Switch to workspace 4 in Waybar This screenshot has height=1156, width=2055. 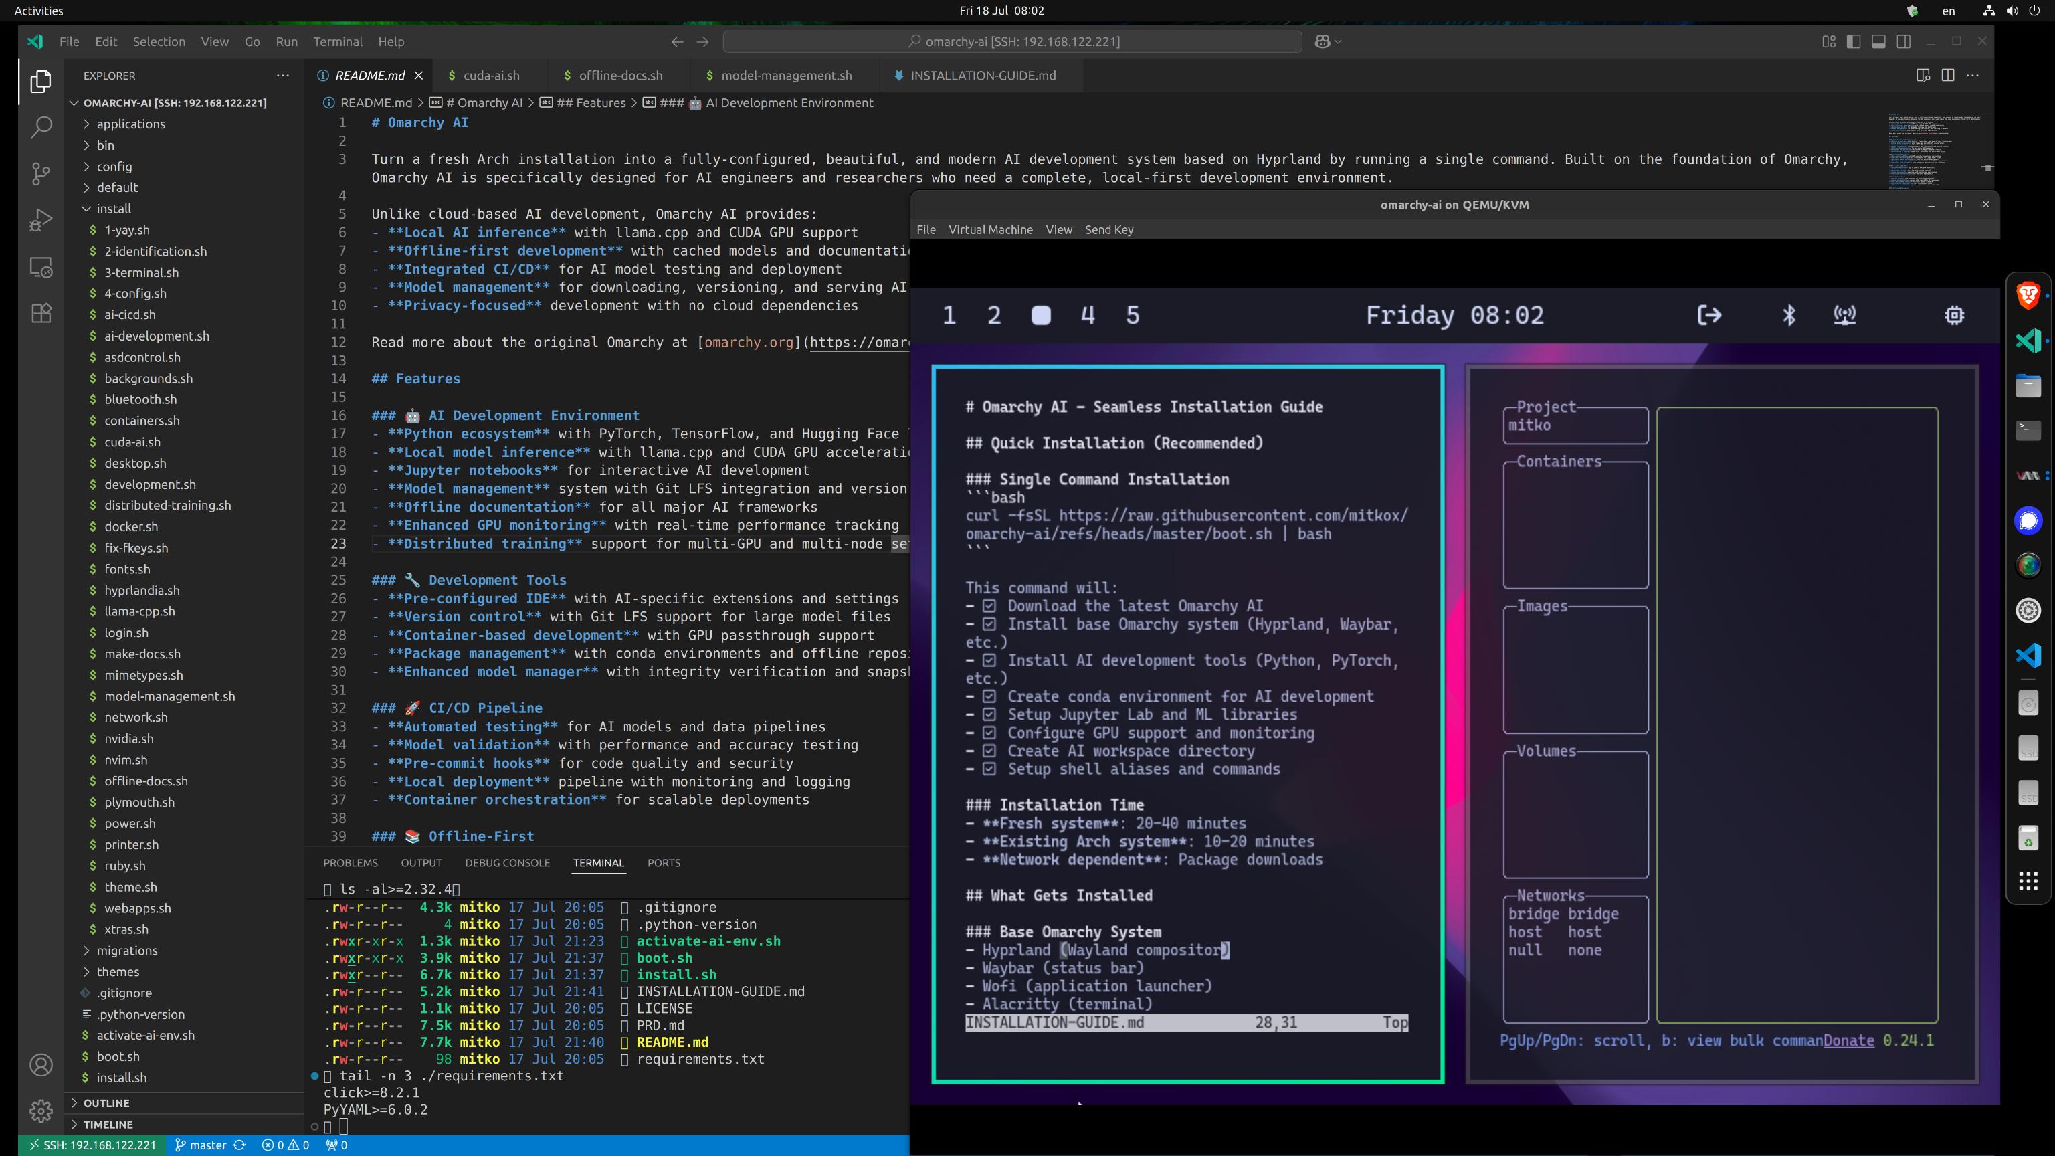1087,315
